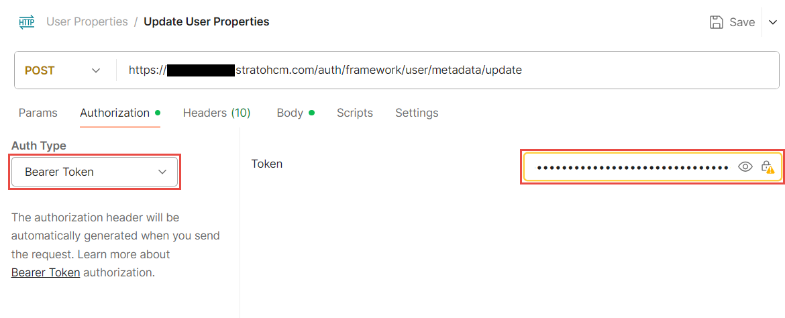The height and width of the screenshot is (318, 785).
Task: Click the HTTP request type icon
Action: [27, 22]
